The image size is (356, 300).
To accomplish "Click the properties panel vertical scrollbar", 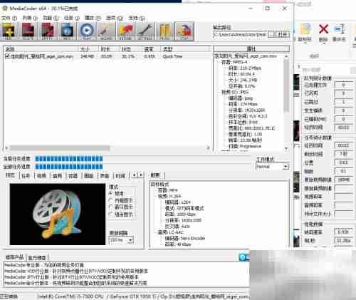I will click(x=286, y=102).
